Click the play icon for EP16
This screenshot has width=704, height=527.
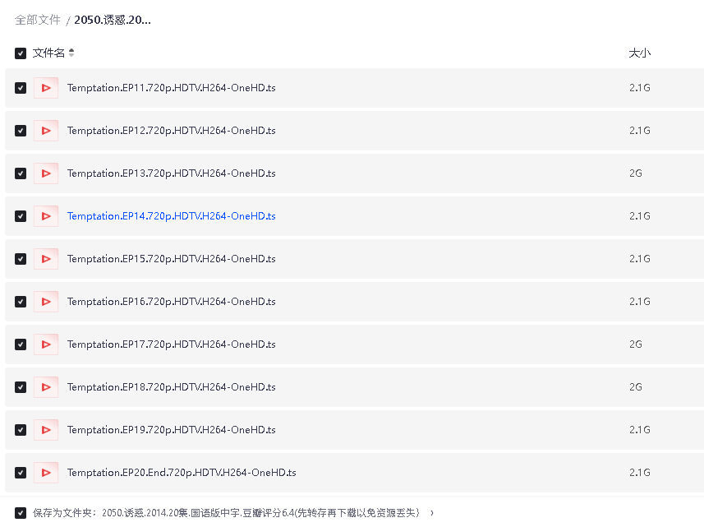(x=46, y=301)
